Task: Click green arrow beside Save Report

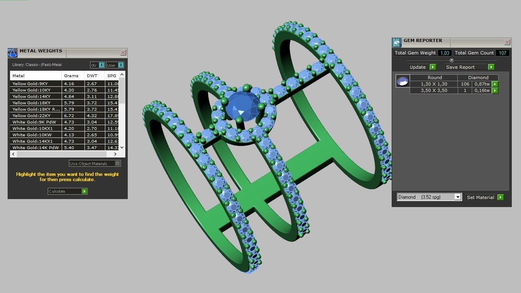Action: [x=491, y=67]
